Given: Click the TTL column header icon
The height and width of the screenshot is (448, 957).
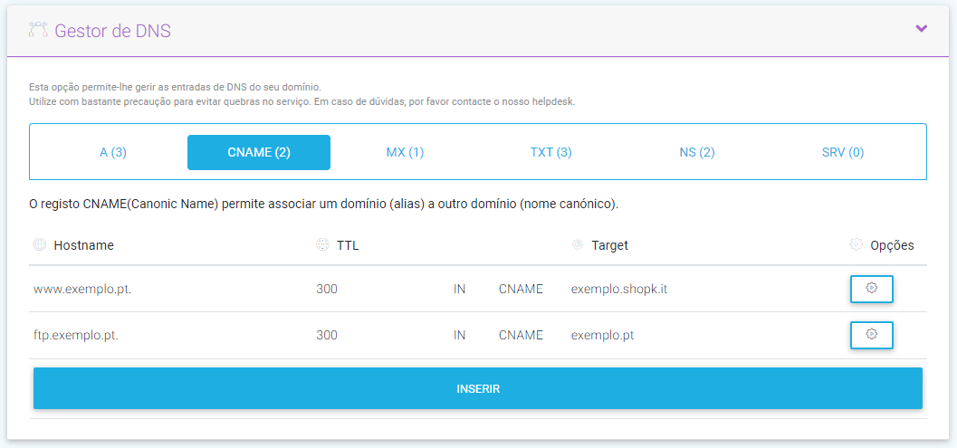Looking at the screenshot, I should (x=321, y=245).
